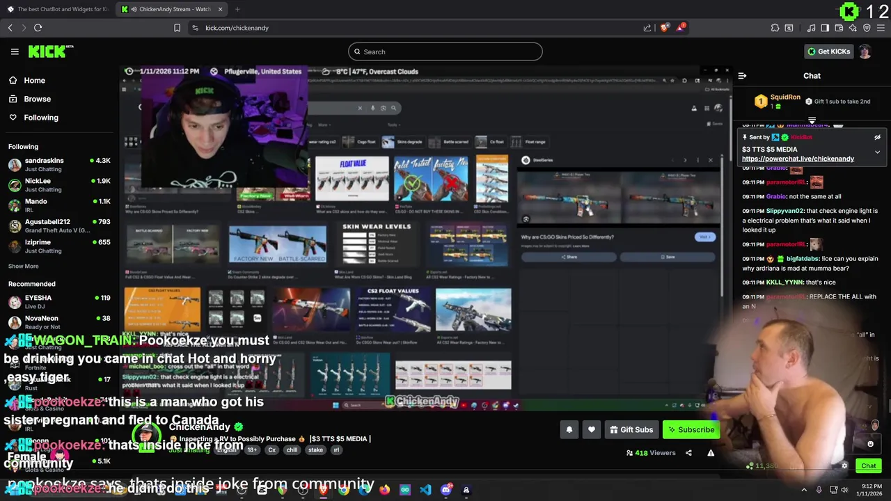Click the Kick search box

click(x=445, y=51)
